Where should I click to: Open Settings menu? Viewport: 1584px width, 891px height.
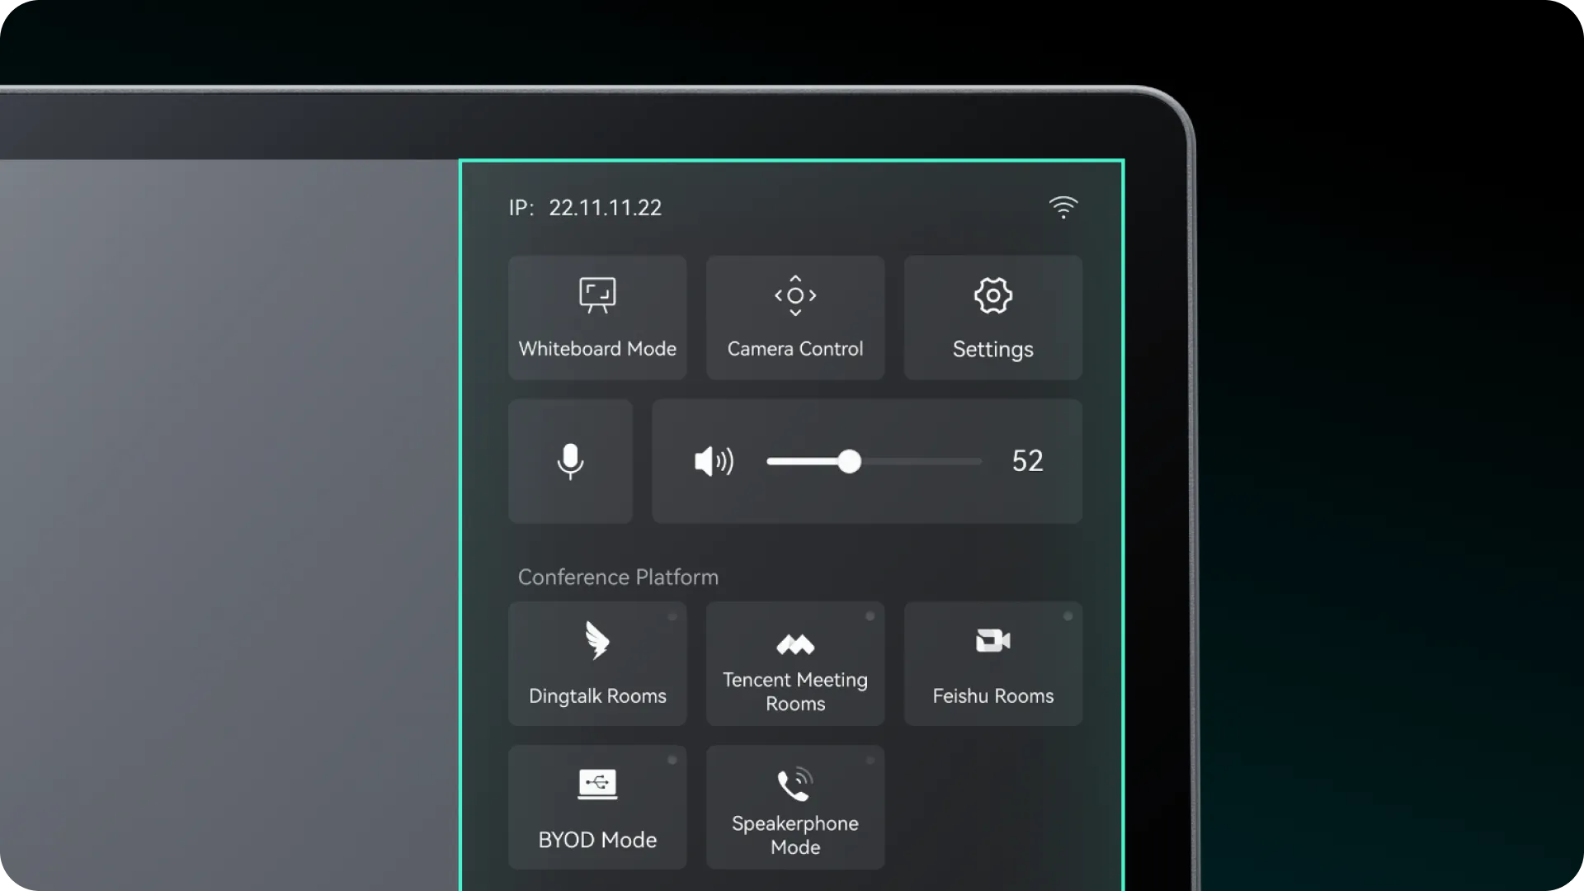pos(992,315)
